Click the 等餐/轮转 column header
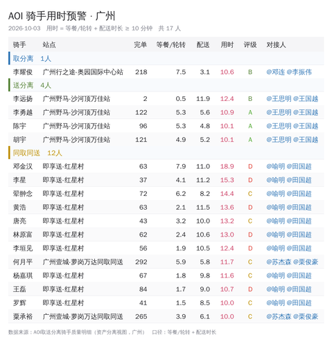 (x=171, y=44)
